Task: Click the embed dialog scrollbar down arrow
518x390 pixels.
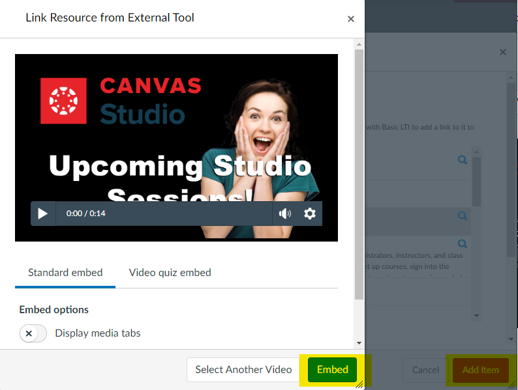Action: pyautogui.click(x=359, y=343)
